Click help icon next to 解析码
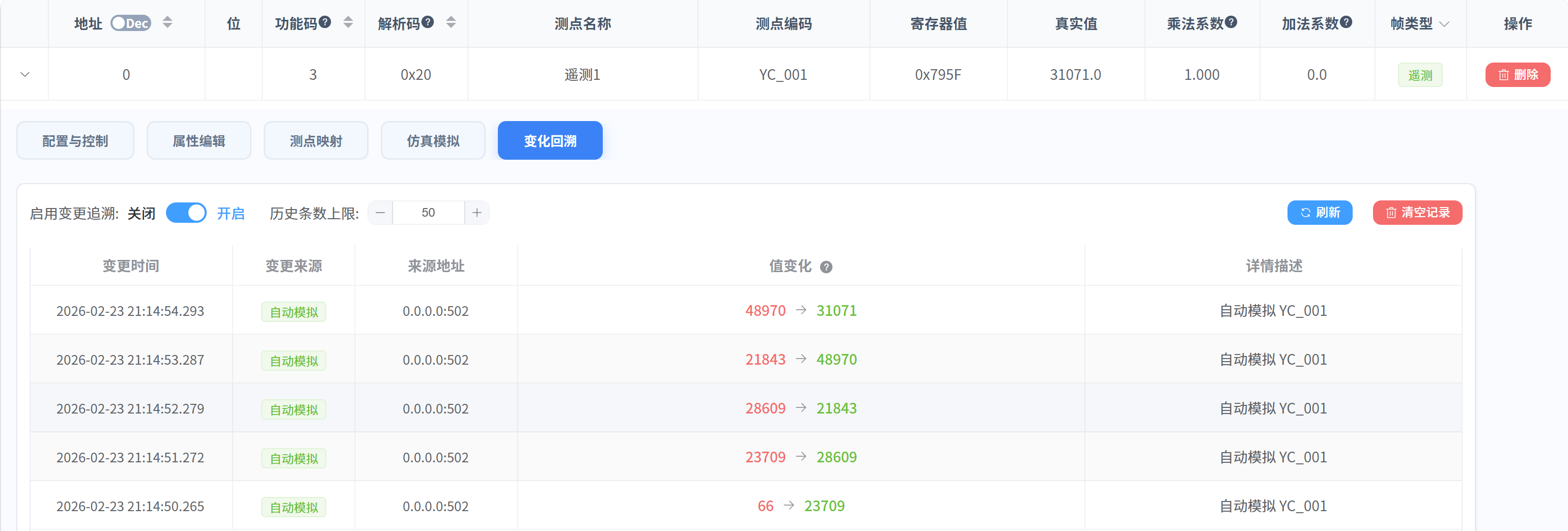The width and height of the screenshot is (1568, 531). click(x=428, y=22)
